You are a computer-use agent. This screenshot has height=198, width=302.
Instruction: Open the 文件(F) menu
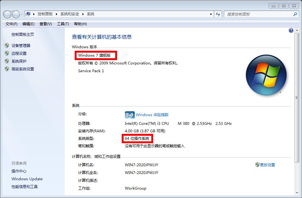tap(11, 24)
